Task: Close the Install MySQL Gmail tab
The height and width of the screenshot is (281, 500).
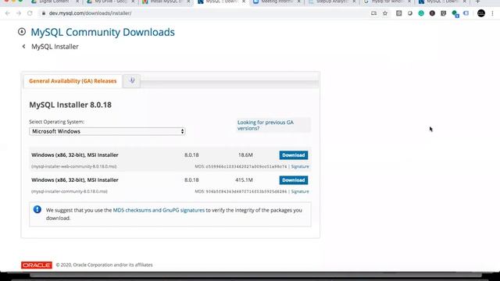Action: (x=188, y=2)
